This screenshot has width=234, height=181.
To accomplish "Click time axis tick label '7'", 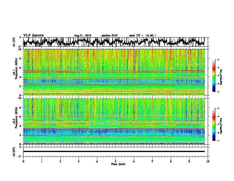I will [152, 161].
